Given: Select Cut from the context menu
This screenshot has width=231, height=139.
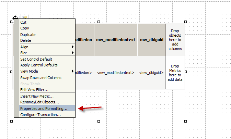Looking at the screenshot, I should tap(23, 22).
